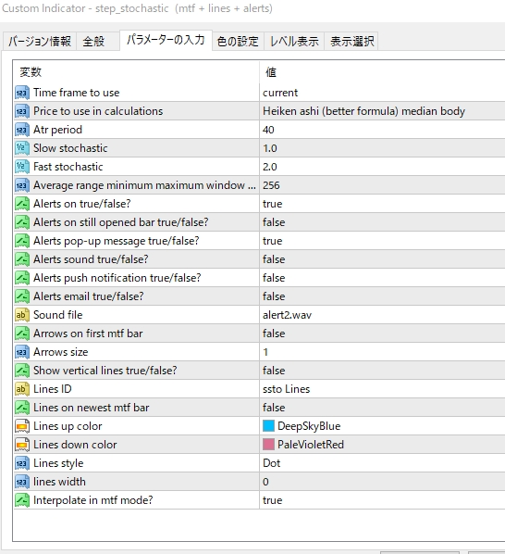Click the double-type icon beside Fast stochastic
The width and height of the screenshot is (505, 554).
coord(22,167)
